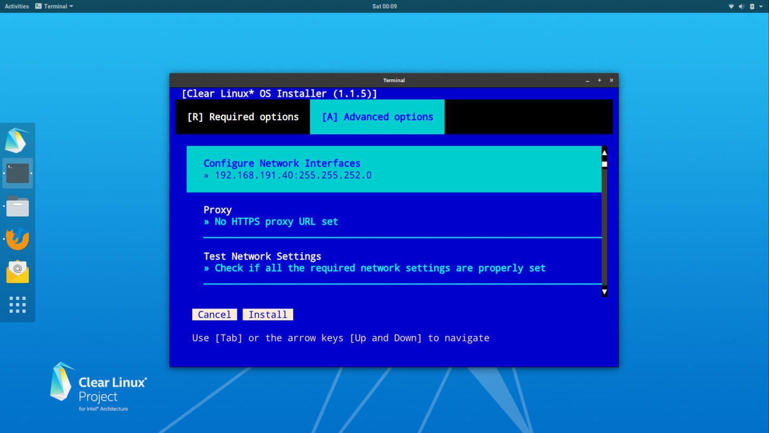Switch to the Required options tab
Viewport: 769px width, 433px height.
[243, 117]
